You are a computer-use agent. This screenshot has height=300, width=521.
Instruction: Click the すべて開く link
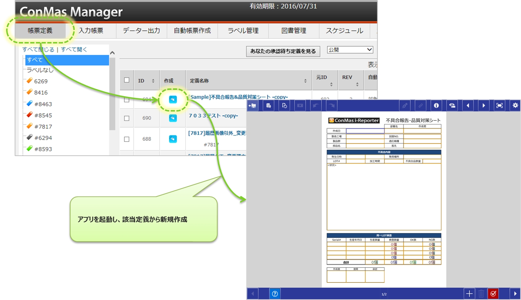(74, 50)
